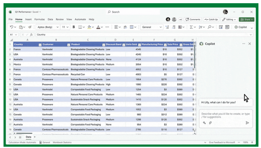This screenshot has width=261, height=148.
Task: Click the Find magnifier icon
Action: [209, 27]
